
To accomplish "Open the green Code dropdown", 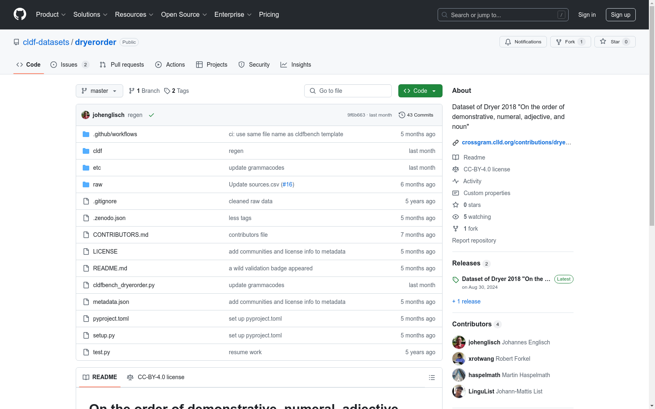I will [420, 91].
